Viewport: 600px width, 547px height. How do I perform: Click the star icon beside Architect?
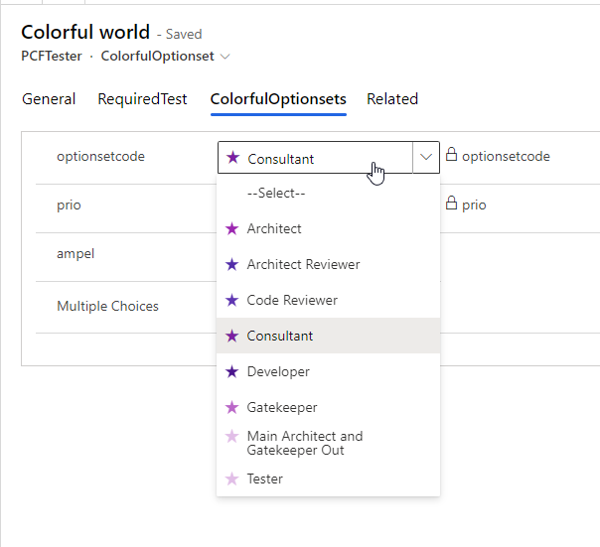[232, 228]
